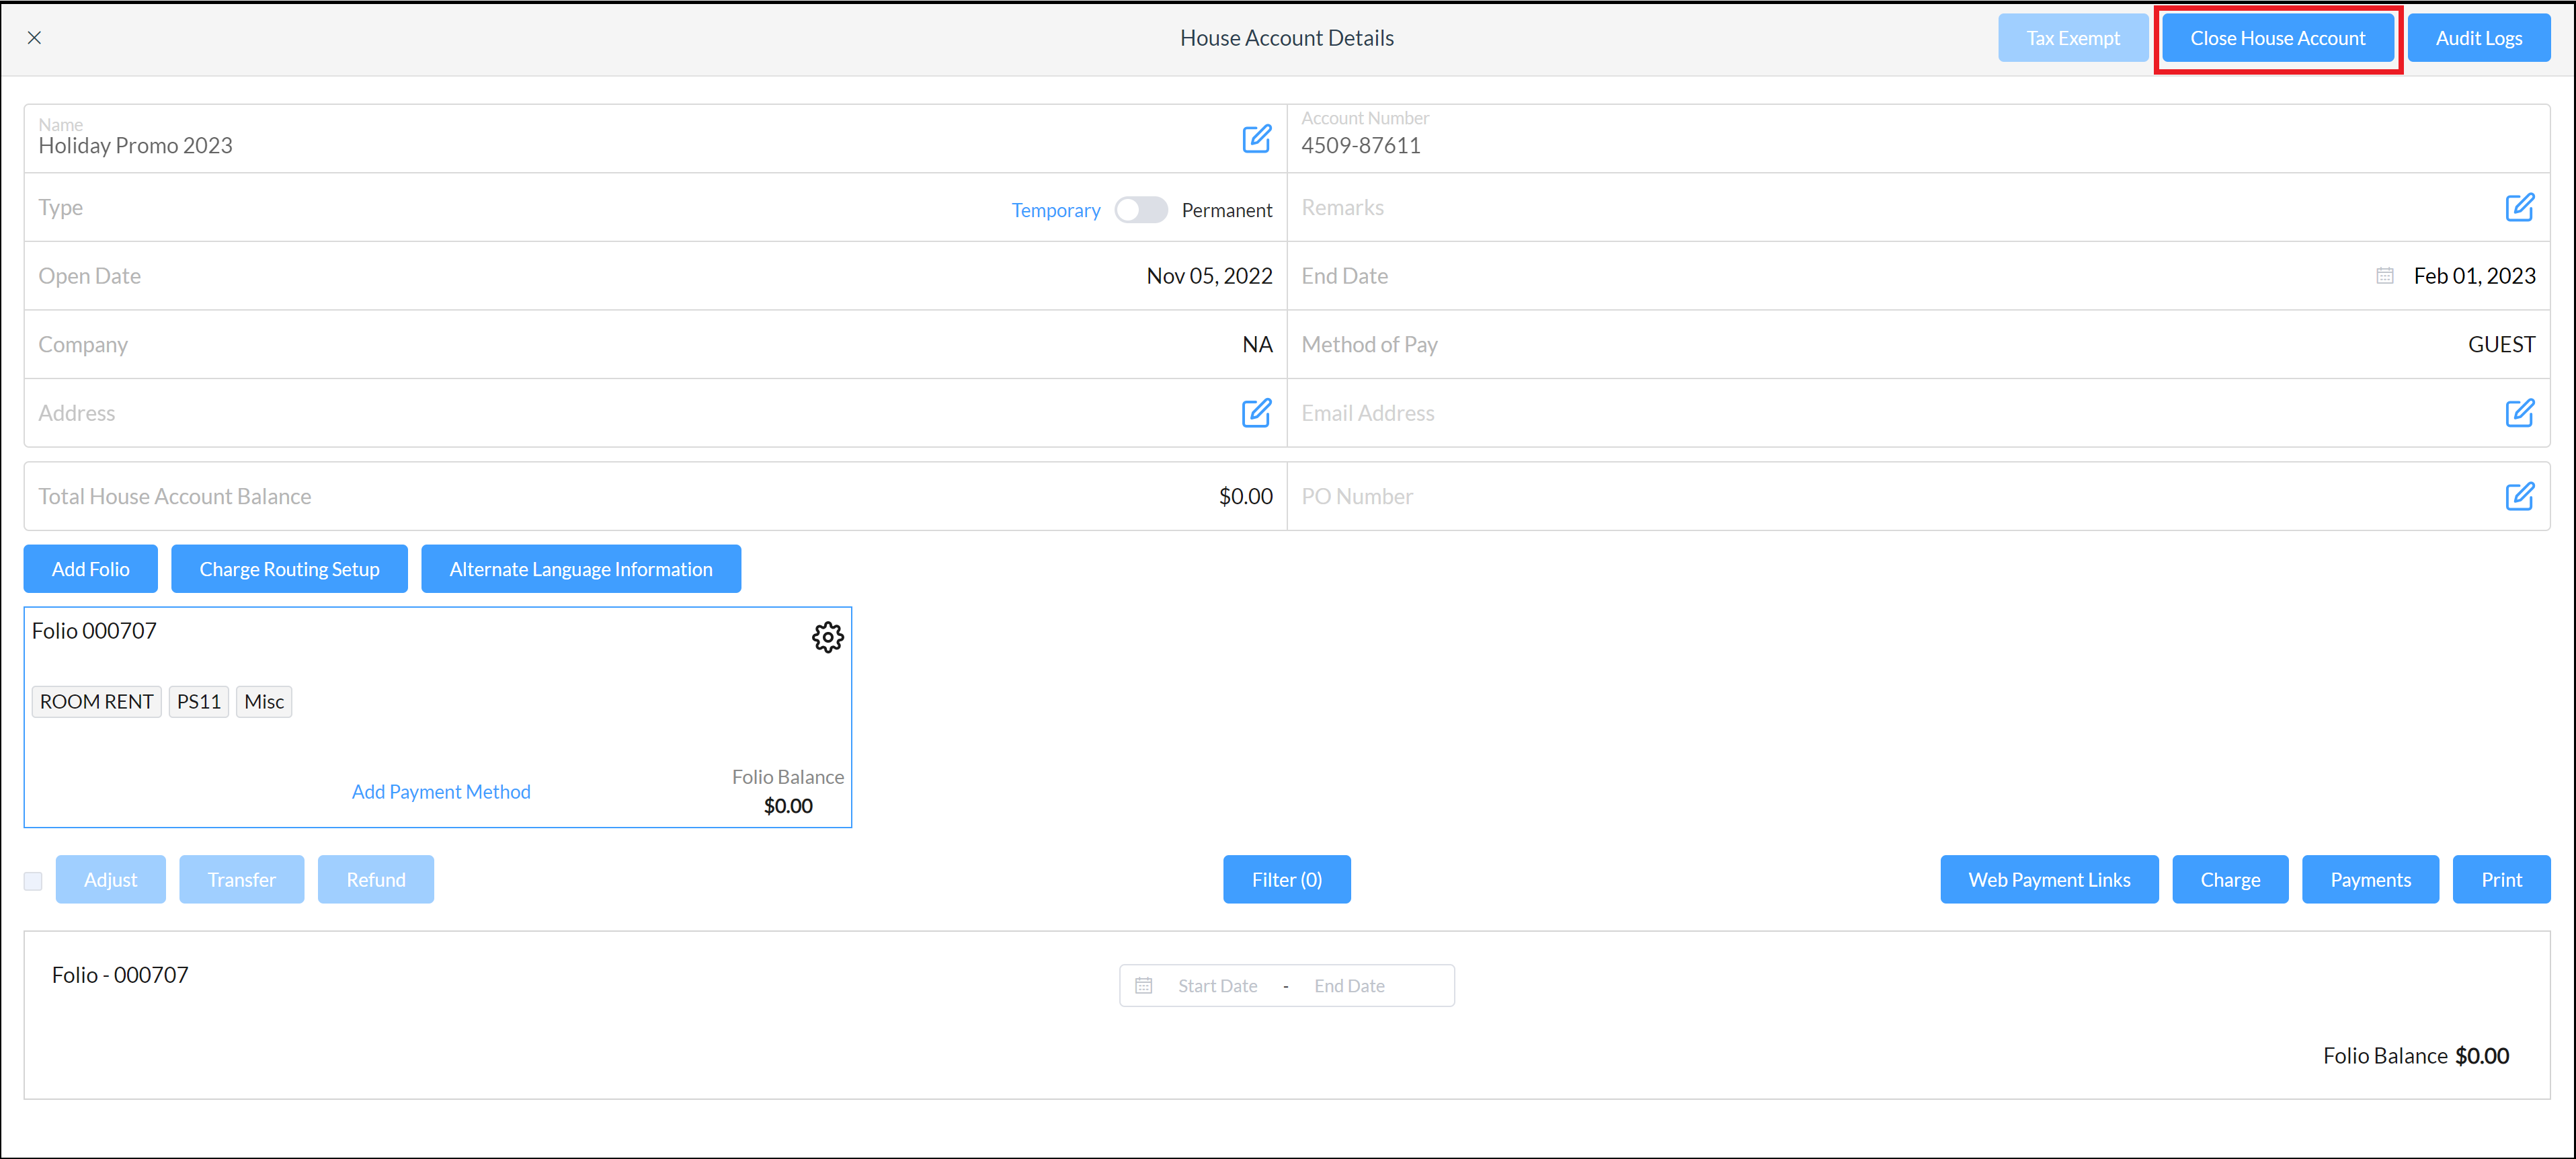Open Filter options for folio transactions

point(1287,878)
